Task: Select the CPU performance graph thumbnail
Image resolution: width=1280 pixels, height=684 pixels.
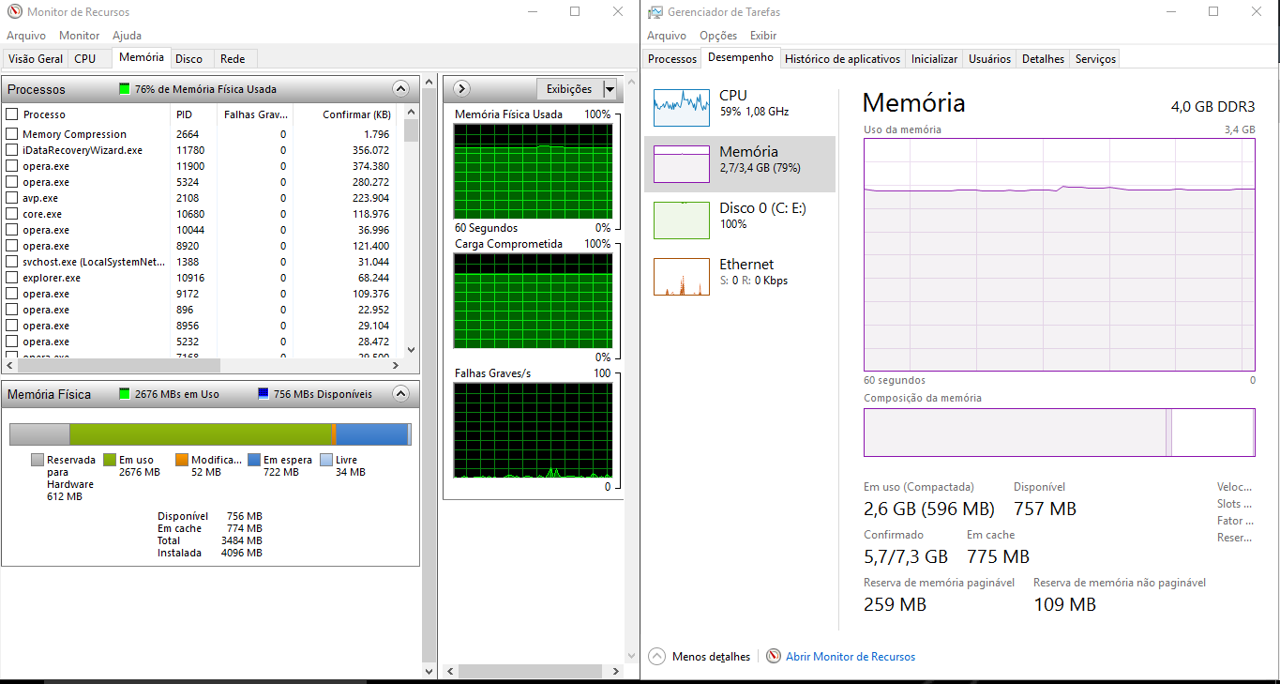Action: coord(682,108)
